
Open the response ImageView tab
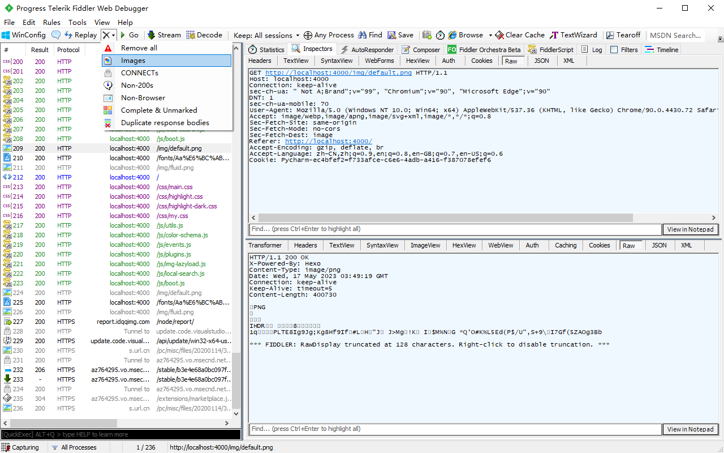tap(425, 245)
